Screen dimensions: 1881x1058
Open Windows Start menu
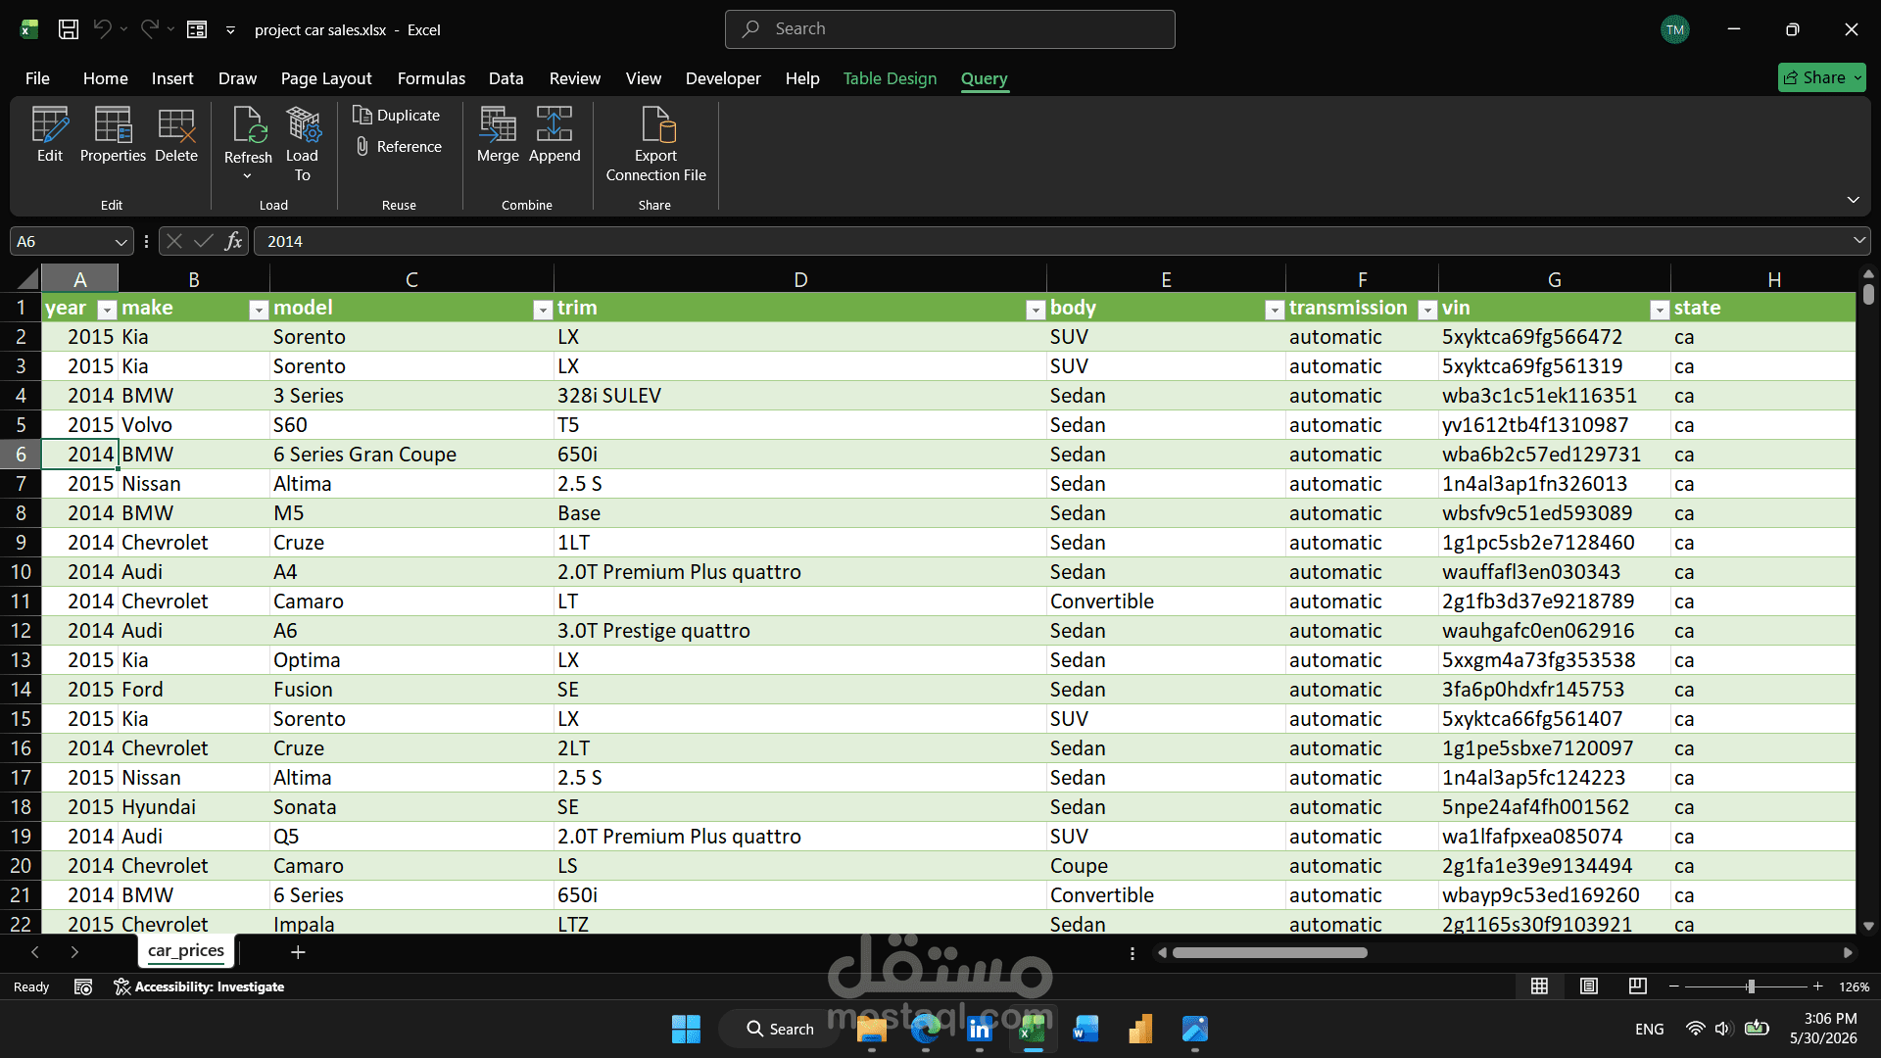click(686, 1029)
